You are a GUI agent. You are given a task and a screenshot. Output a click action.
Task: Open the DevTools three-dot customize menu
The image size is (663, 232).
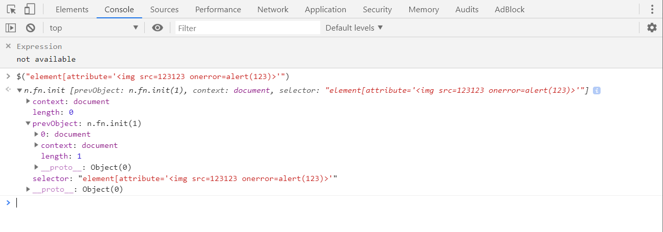click(x=652, y=9)
